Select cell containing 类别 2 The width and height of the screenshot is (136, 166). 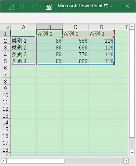[24, 47]
